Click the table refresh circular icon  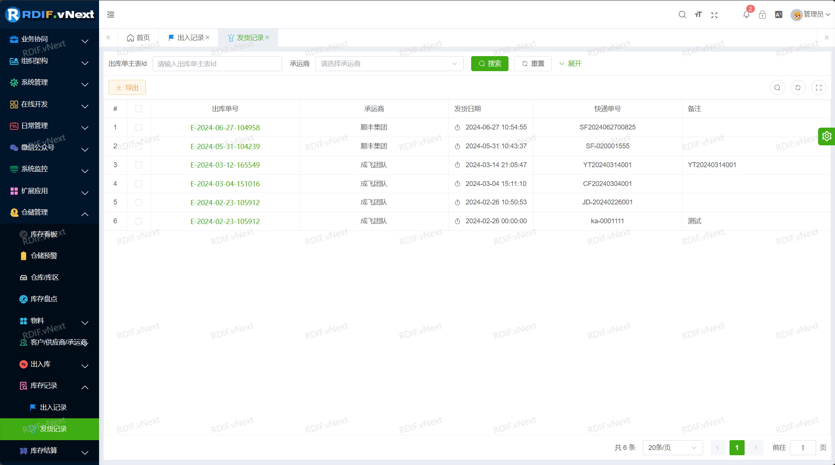tap(798, 88)
